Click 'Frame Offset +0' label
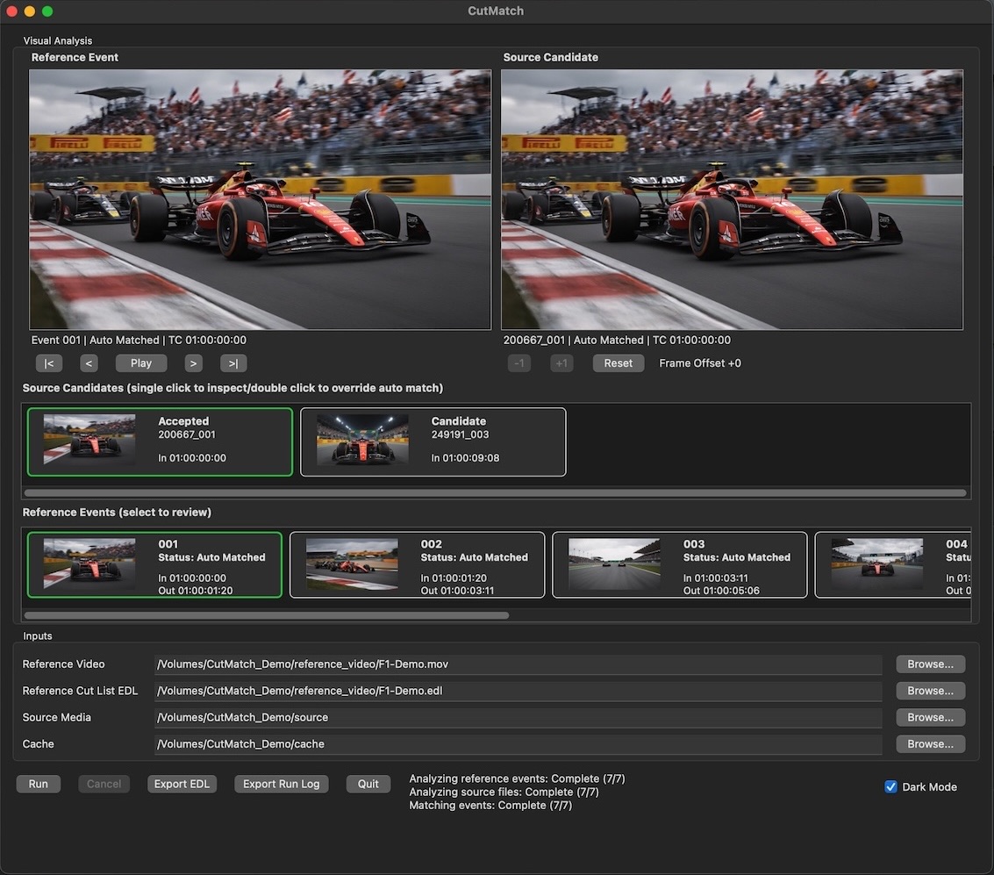The image size is (994, 875). tap(700, 363)
